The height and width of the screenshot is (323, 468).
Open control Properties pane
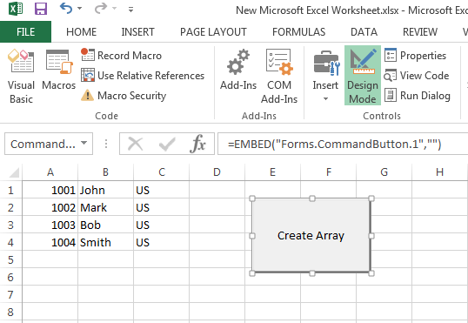click(415, 55)
